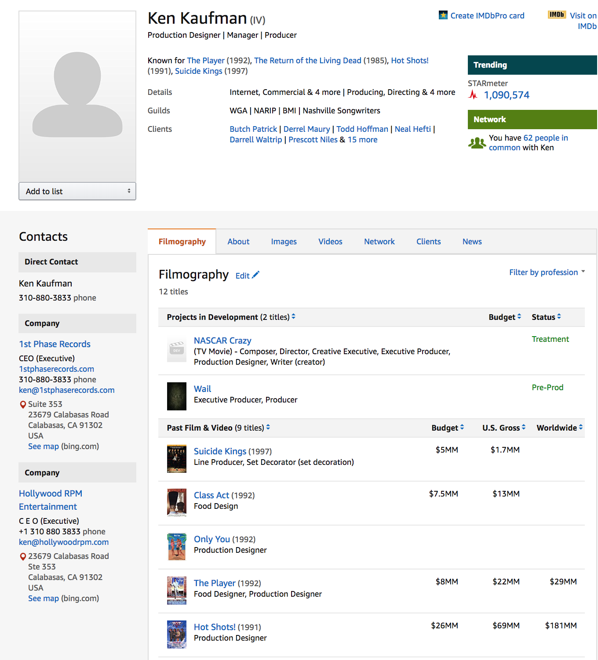This screenshot has width=598, height=660.
Task: Click STARmeter value 1,090,574
Action: click(507, 95)
